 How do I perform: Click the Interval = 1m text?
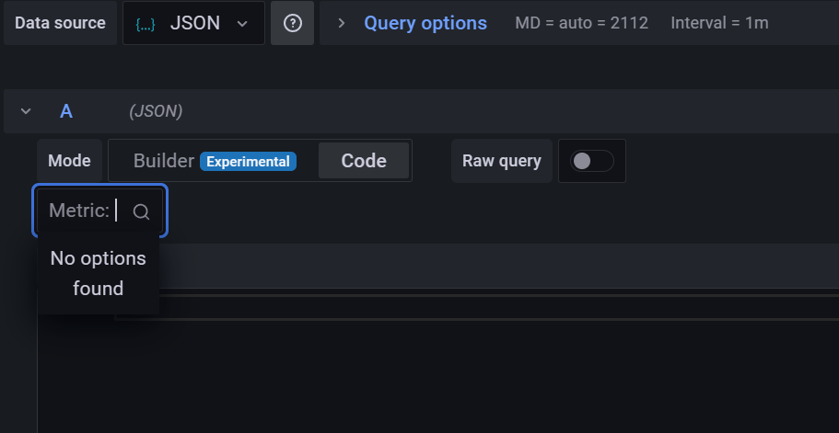pyautogui.click(x=720, y=23)
